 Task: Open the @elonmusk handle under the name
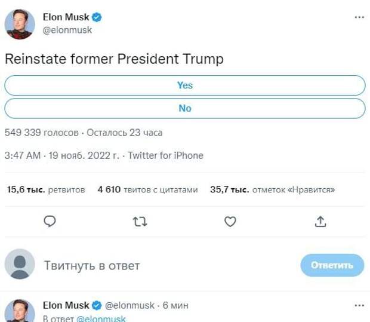click(x=67, y=30)
